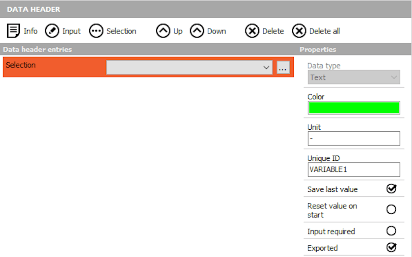
Task: Click the Up arrow circle icon
Action: 163,31
